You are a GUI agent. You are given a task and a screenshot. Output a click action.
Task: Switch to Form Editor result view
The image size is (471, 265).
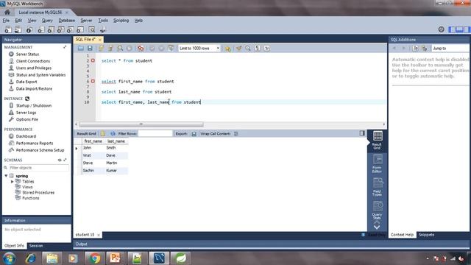378,163
